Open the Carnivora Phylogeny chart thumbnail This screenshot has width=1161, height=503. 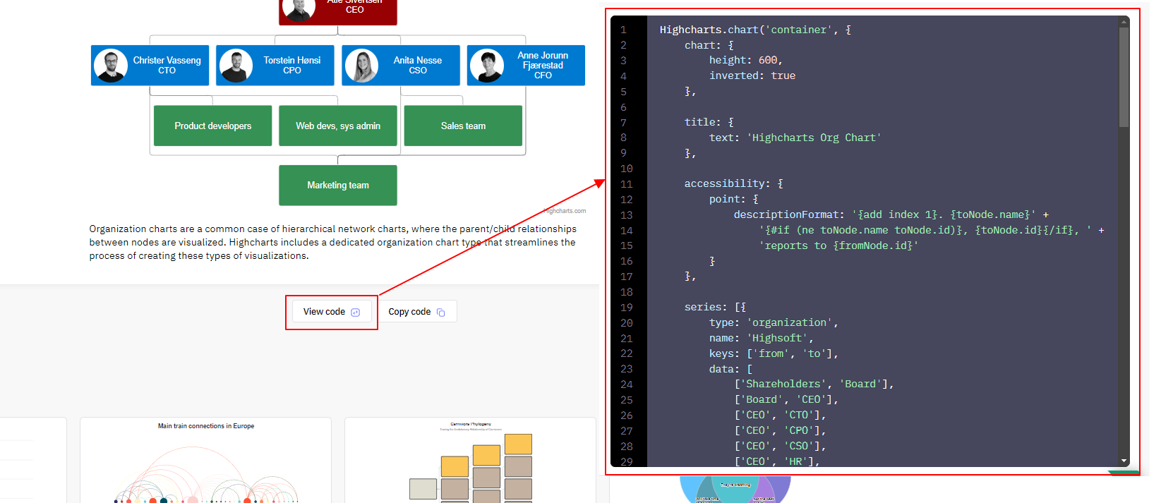[x=470, y=460]
